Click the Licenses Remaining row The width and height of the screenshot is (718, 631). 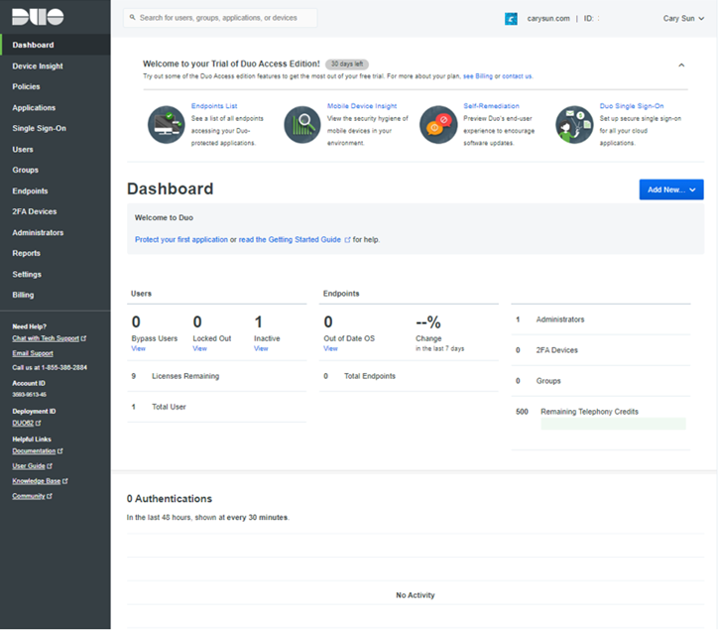[216, 376]
